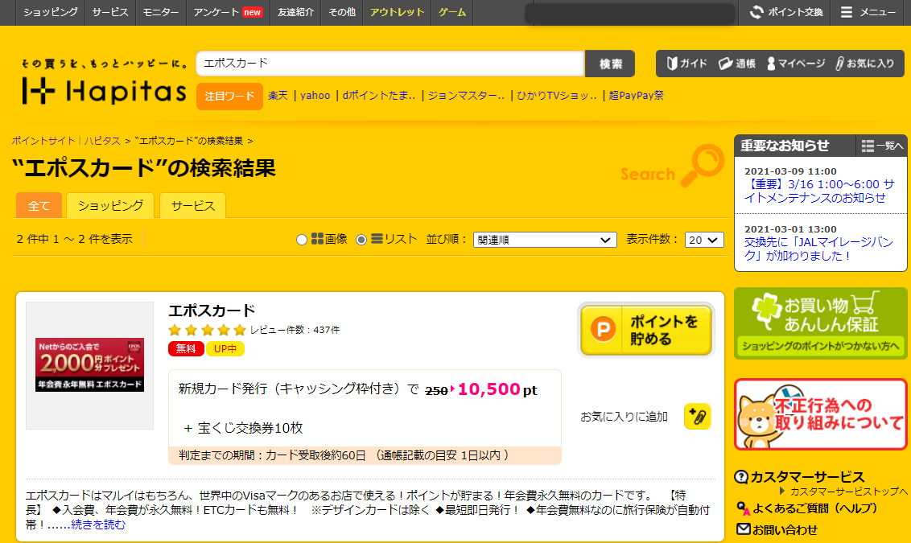Click the お気に入りに追加 text
The image size is (911, 543).
(x=624, y=417)
